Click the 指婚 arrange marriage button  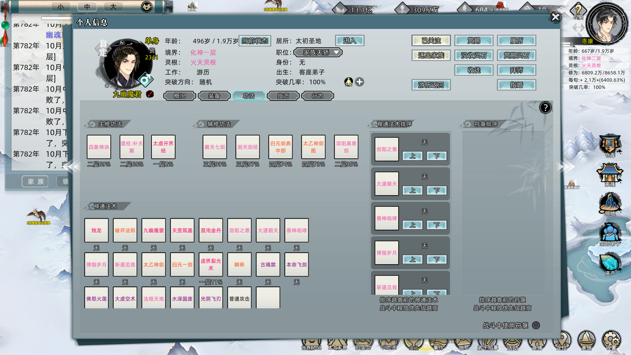[x=516, y=85]
